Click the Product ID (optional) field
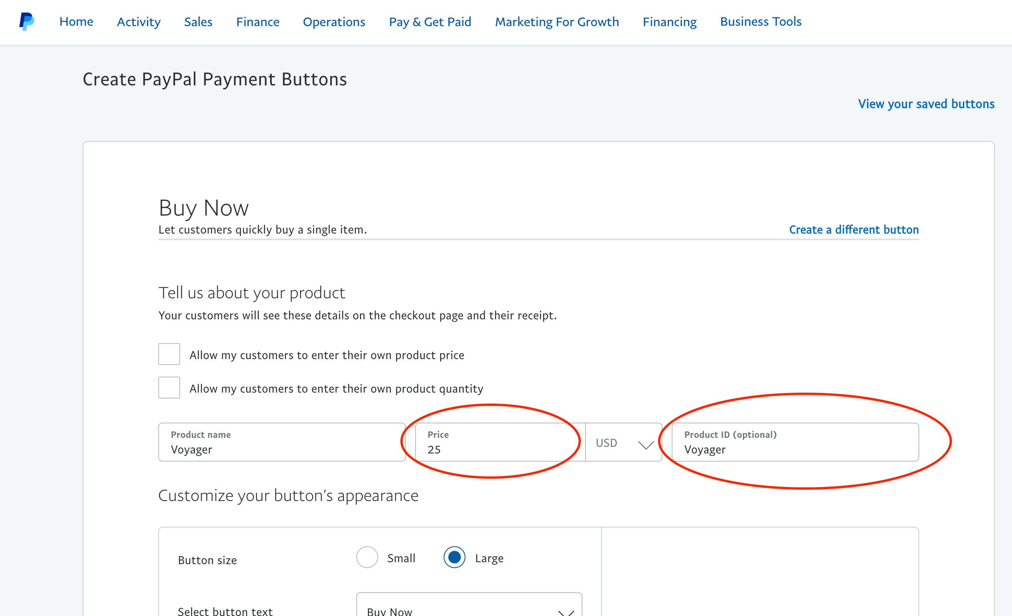1012x616 pixels. (x=795, y=442)
